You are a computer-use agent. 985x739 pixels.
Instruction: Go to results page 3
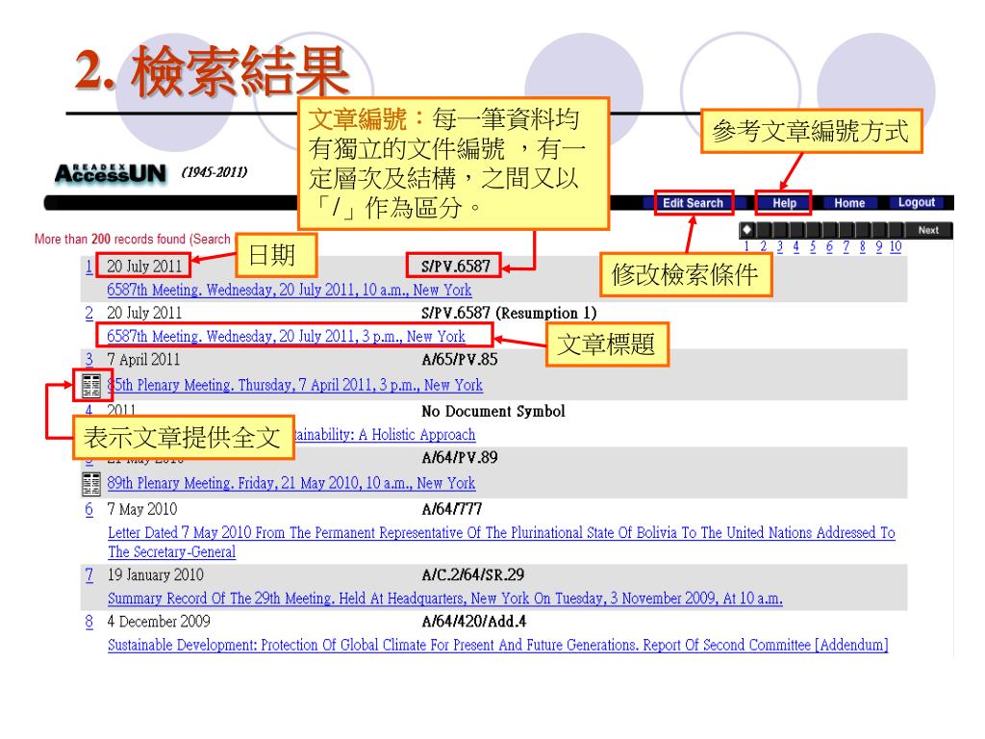tap(779, 246)
